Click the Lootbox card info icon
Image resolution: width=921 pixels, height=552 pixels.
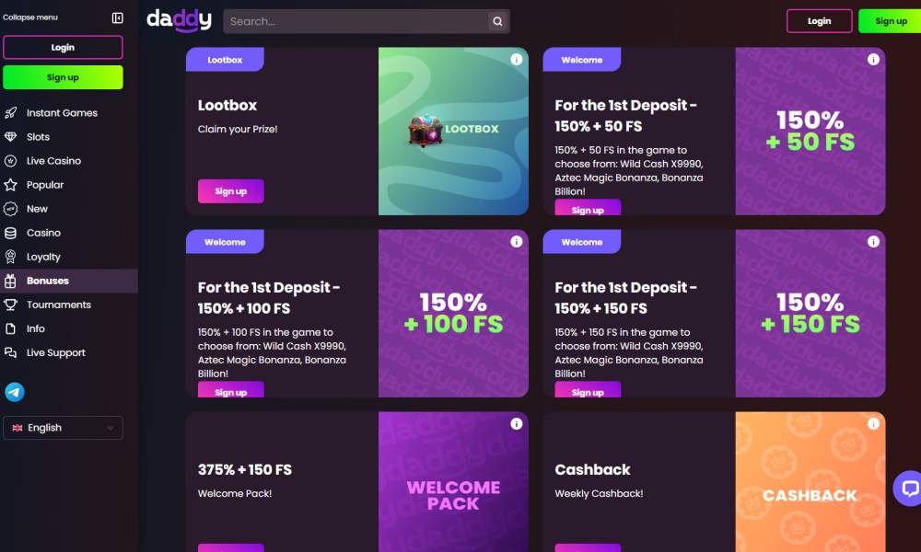pos(517,59)
